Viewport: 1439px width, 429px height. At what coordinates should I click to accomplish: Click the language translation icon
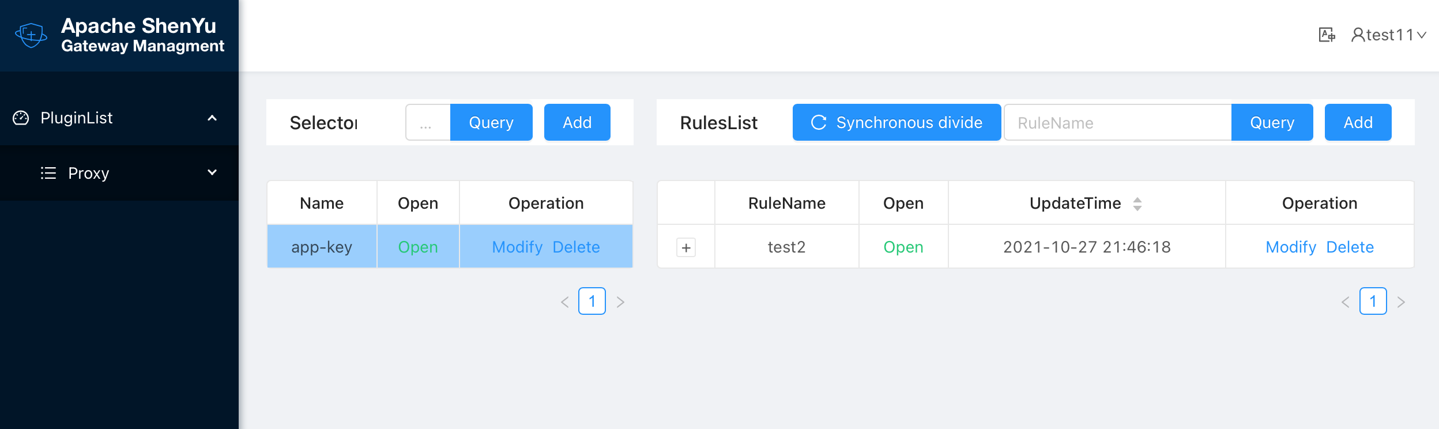[x=1327, y=35]
